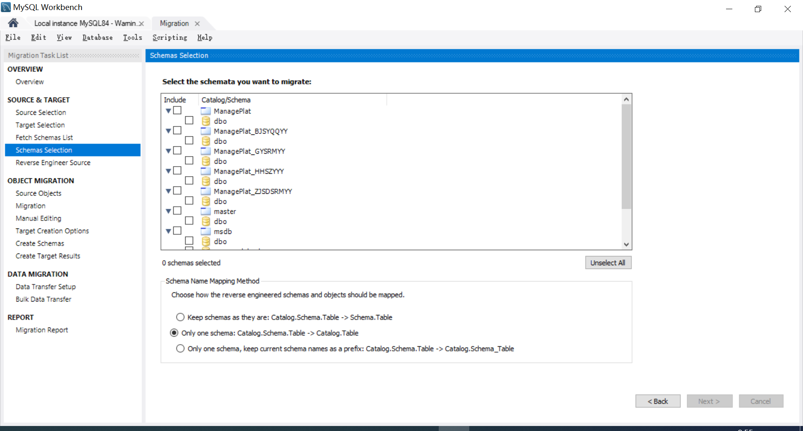Open the Scripting menu
Image resolution: width=803 pixels, height=431 pixels.
[x=170, y=38]
